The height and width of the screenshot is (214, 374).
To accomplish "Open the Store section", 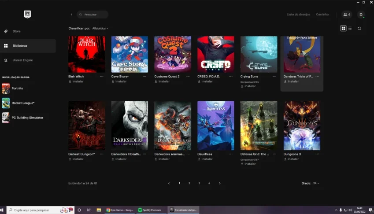I will 28,31.
